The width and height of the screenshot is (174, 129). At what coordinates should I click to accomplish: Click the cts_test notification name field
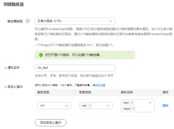tap(75, 68)
